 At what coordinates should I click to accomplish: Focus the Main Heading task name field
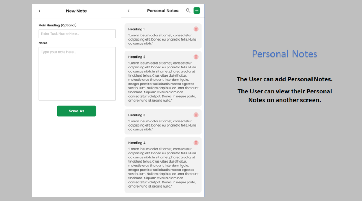77,33
